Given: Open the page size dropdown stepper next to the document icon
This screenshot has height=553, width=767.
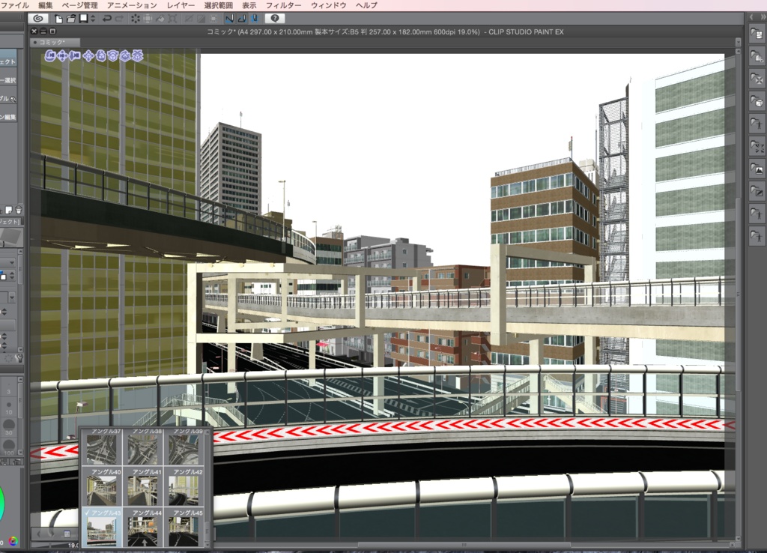Looking at the screenshot, I should [x=92, y=18].
